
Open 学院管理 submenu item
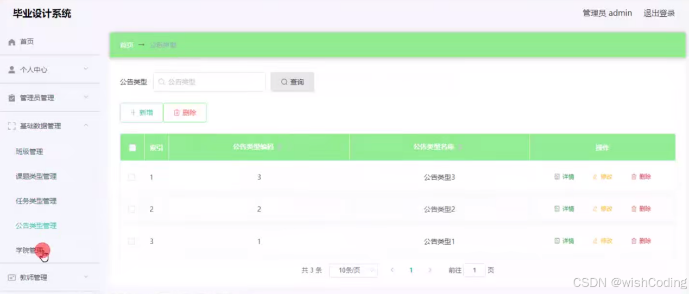29,251
